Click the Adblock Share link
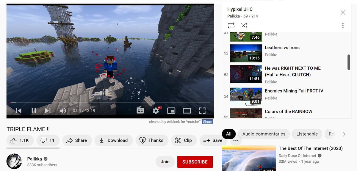 tap(208, 122)
